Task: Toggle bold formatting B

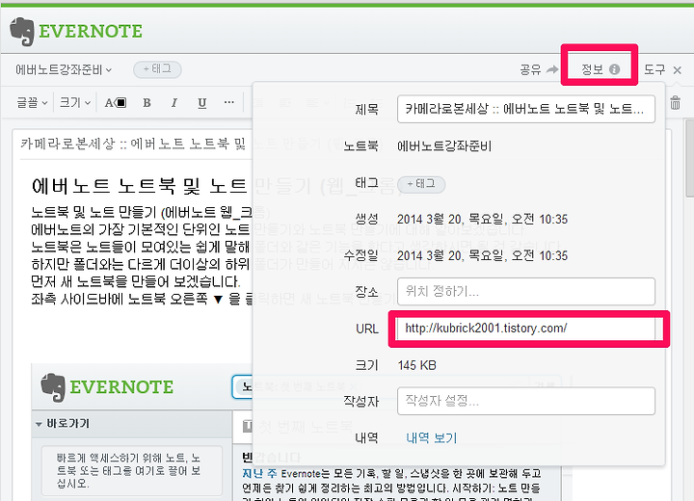Action: [x=147, y=103]
